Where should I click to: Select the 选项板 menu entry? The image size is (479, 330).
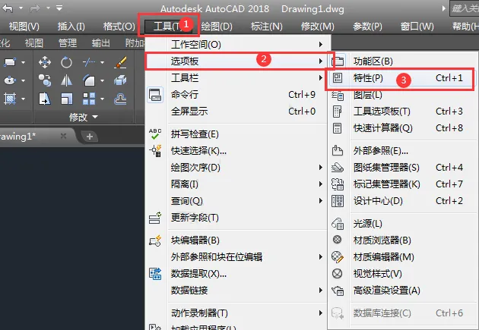point(237,61)
